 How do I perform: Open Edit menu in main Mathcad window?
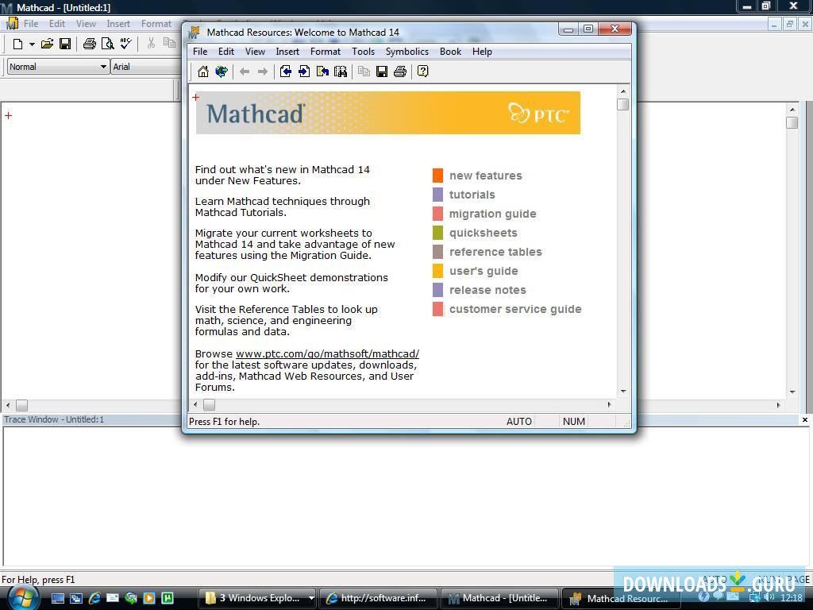click(57, 24)
